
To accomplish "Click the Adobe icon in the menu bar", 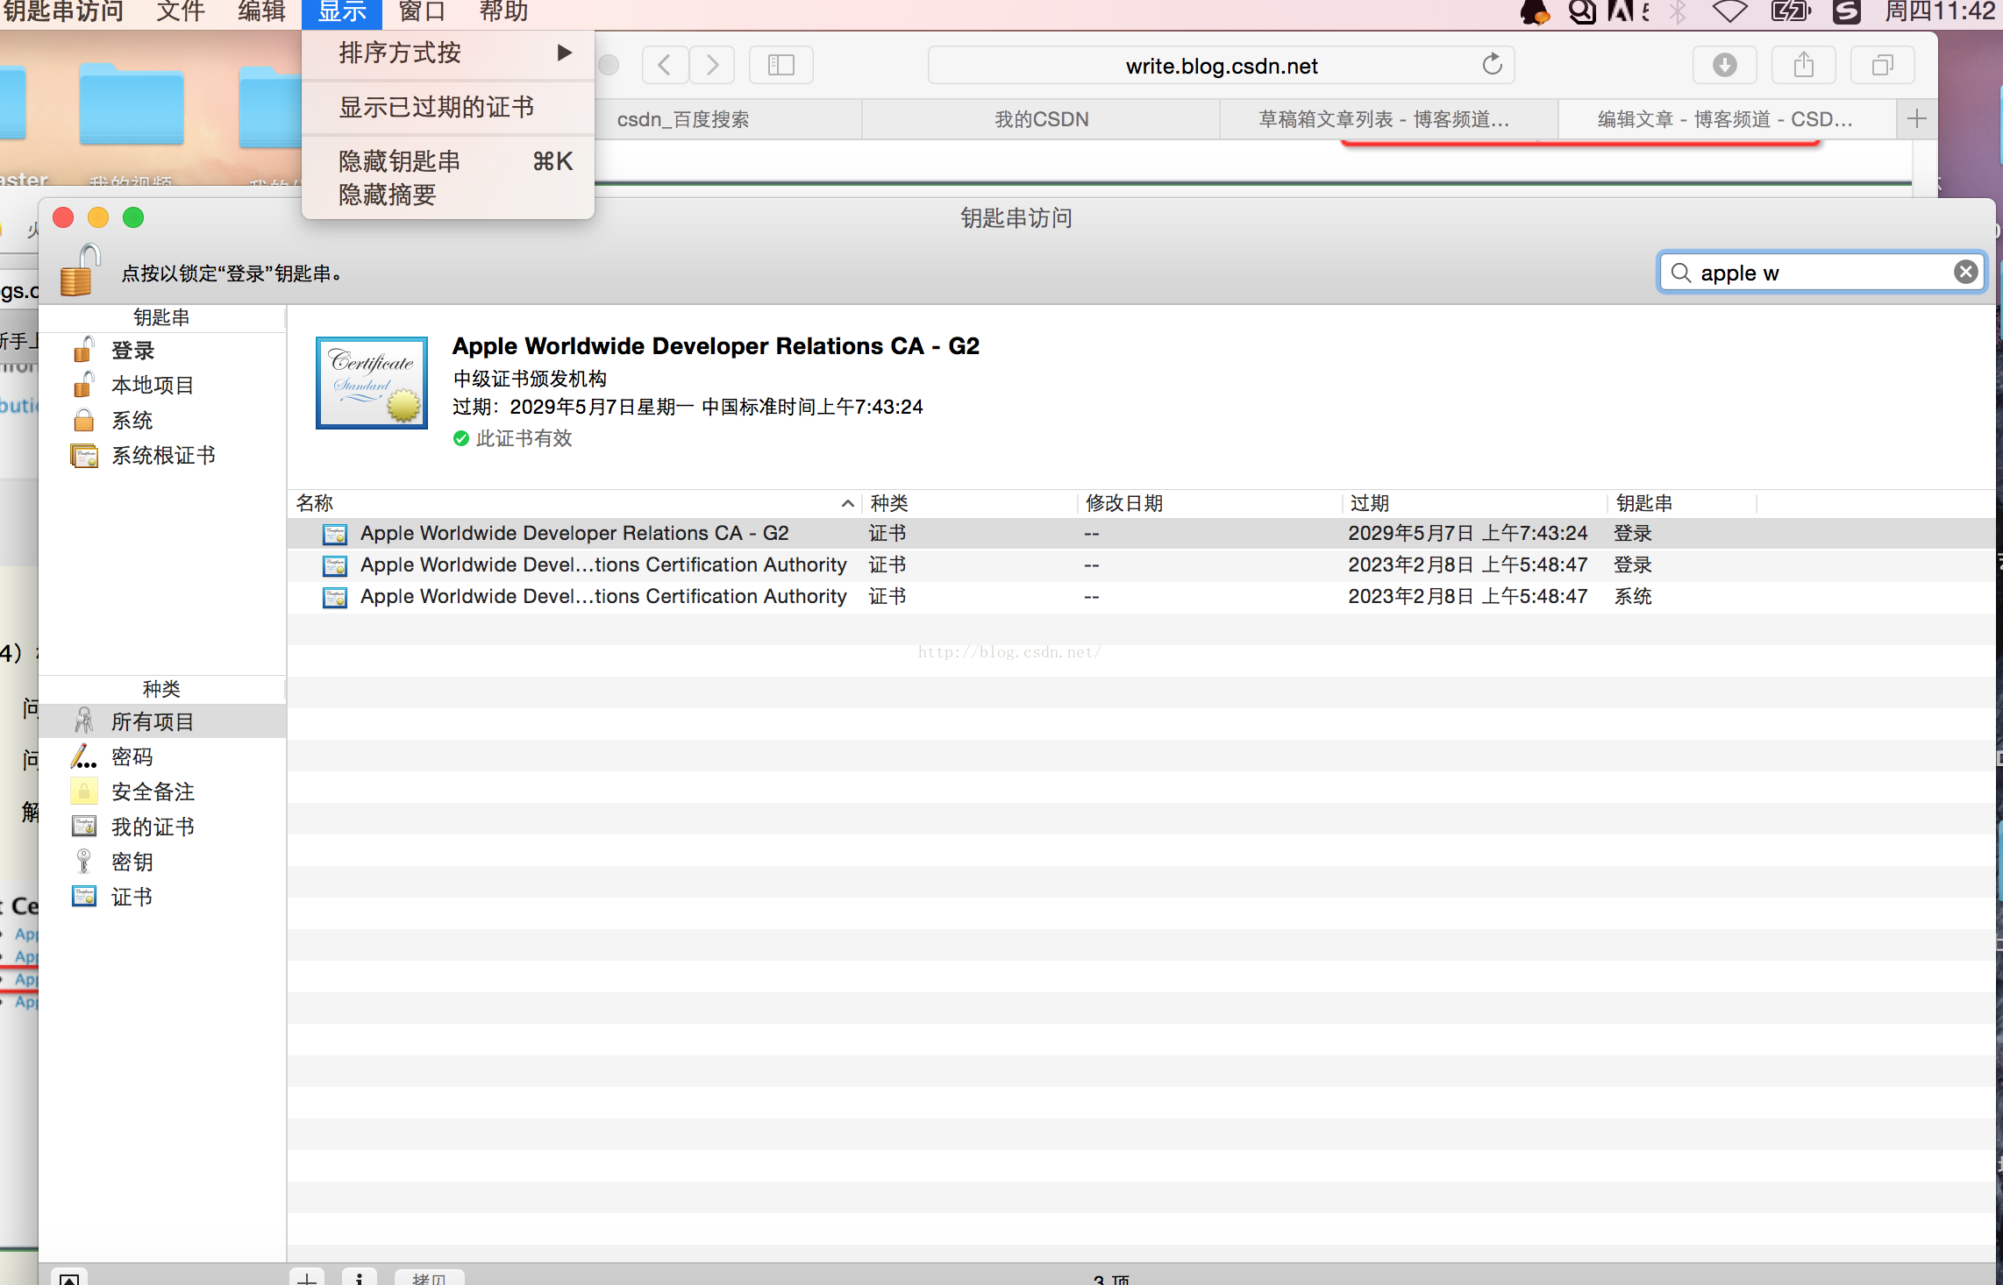I will pos(1621,12).
